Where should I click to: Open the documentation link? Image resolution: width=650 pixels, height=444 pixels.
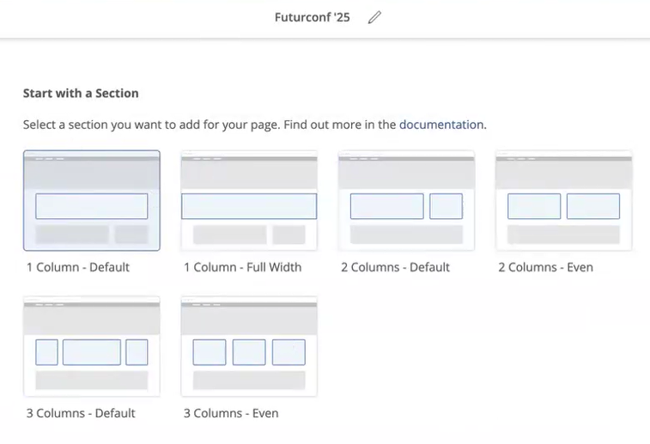441,125
